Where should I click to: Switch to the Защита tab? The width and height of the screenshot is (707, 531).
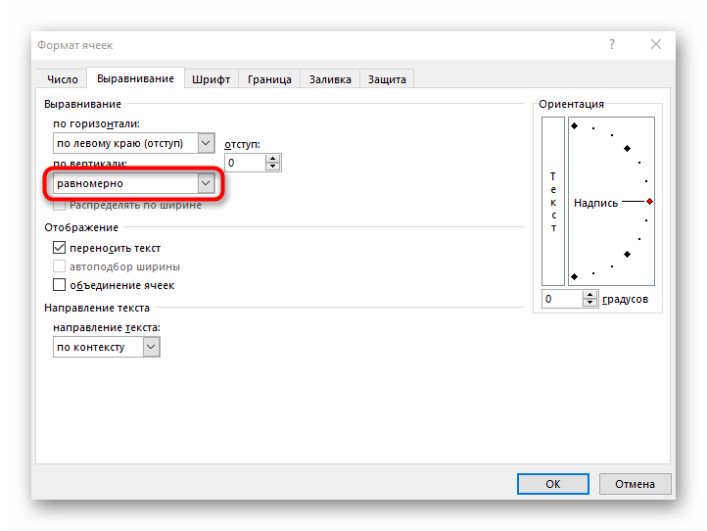click(387, 79)
